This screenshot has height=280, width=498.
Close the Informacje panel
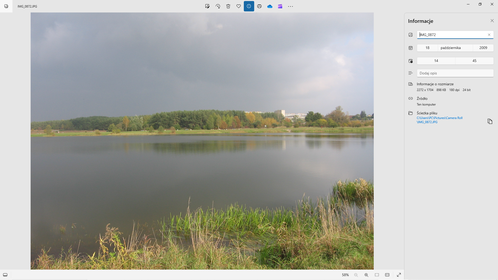coord(492,21)
